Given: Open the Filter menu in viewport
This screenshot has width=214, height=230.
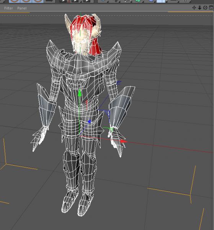Looking at the screenshot, I should (8, 8).
